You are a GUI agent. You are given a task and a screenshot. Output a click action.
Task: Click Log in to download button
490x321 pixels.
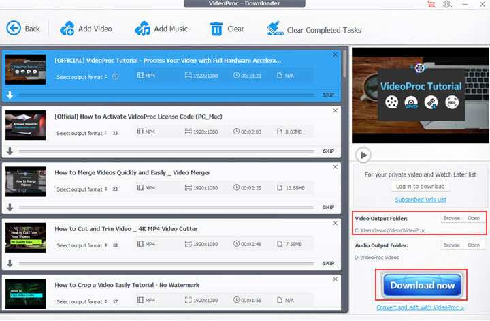coord(421,187)
